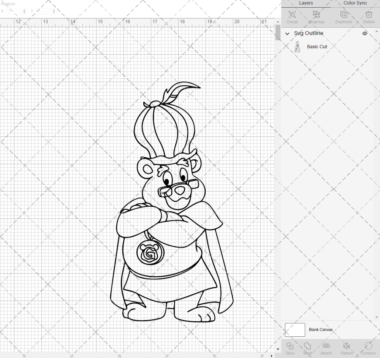Toggle visibility of the Svg Outline layer
380x358 pixels.
click(x=364, y=33)
